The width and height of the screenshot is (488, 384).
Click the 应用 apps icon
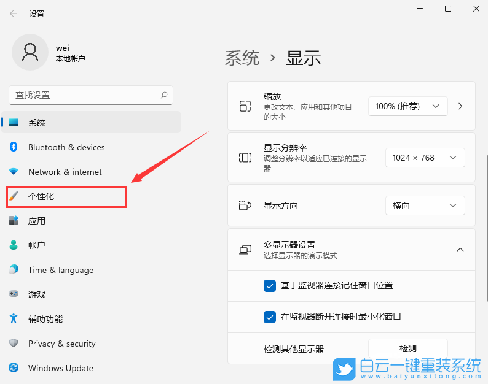click(x=14, y=220)
